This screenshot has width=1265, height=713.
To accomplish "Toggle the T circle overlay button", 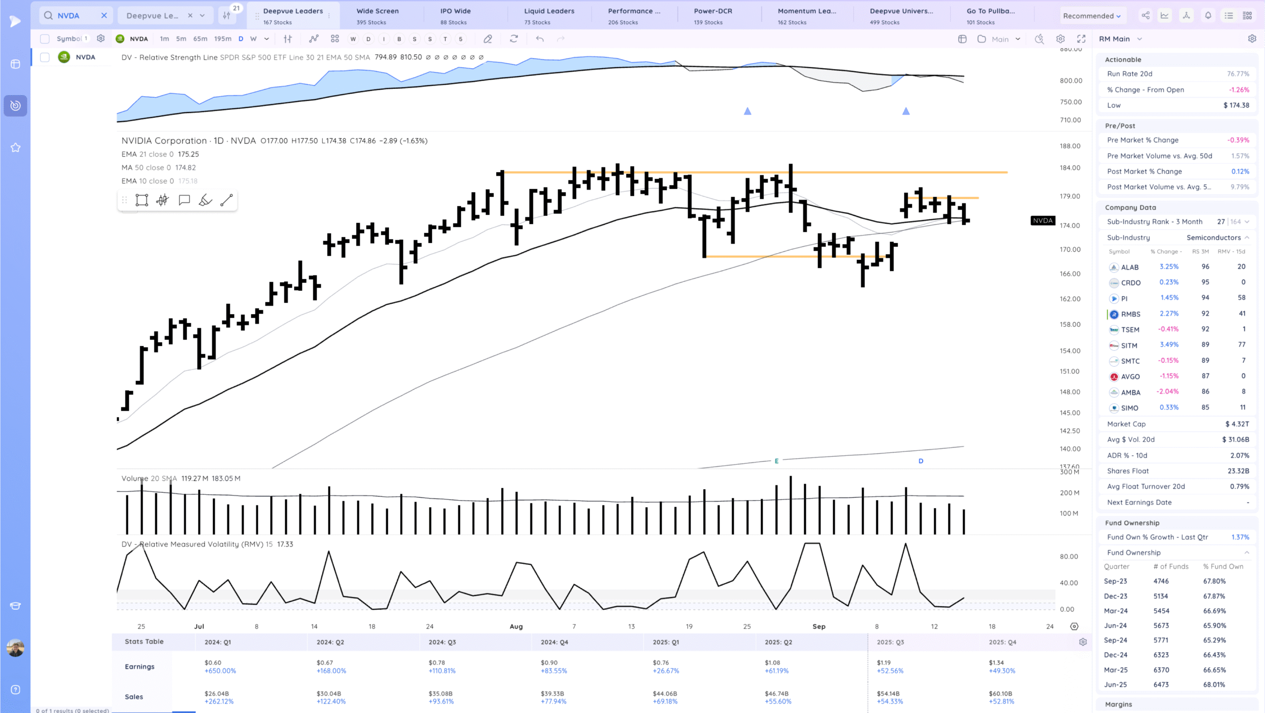I will click(x=445, y=39).
